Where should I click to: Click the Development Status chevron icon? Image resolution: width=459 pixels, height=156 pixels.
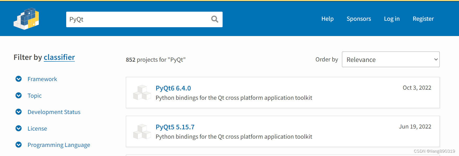pos(19,112)
